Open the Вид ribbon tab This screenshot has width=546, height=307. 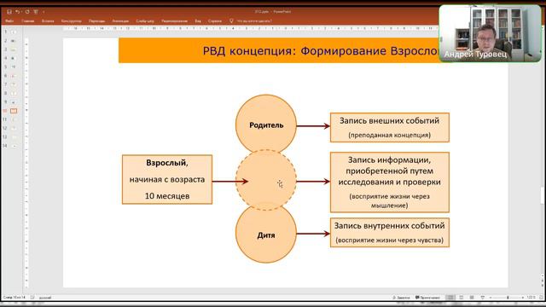coord(198,20)
